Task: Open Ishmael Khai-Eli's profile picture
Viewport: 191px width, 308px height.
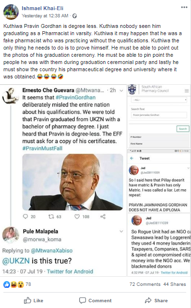Action: (x=11, y=12)
